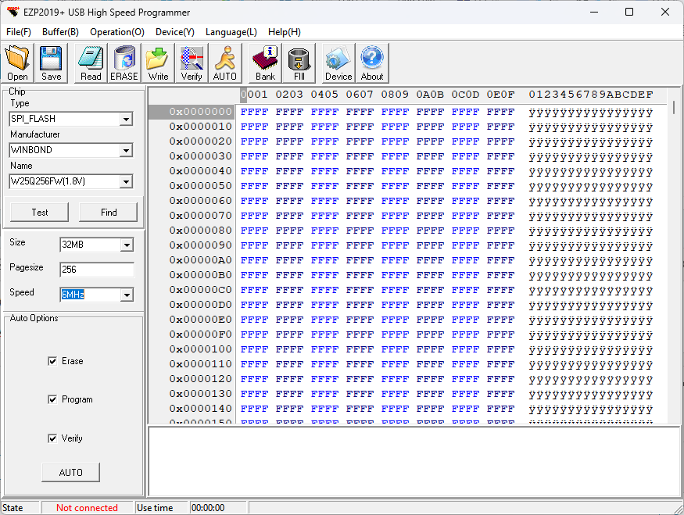Screen dimensions: 684x515
Task: Expand the Speed dropdown
Action: pyautogui.click(x=126, y=295)
